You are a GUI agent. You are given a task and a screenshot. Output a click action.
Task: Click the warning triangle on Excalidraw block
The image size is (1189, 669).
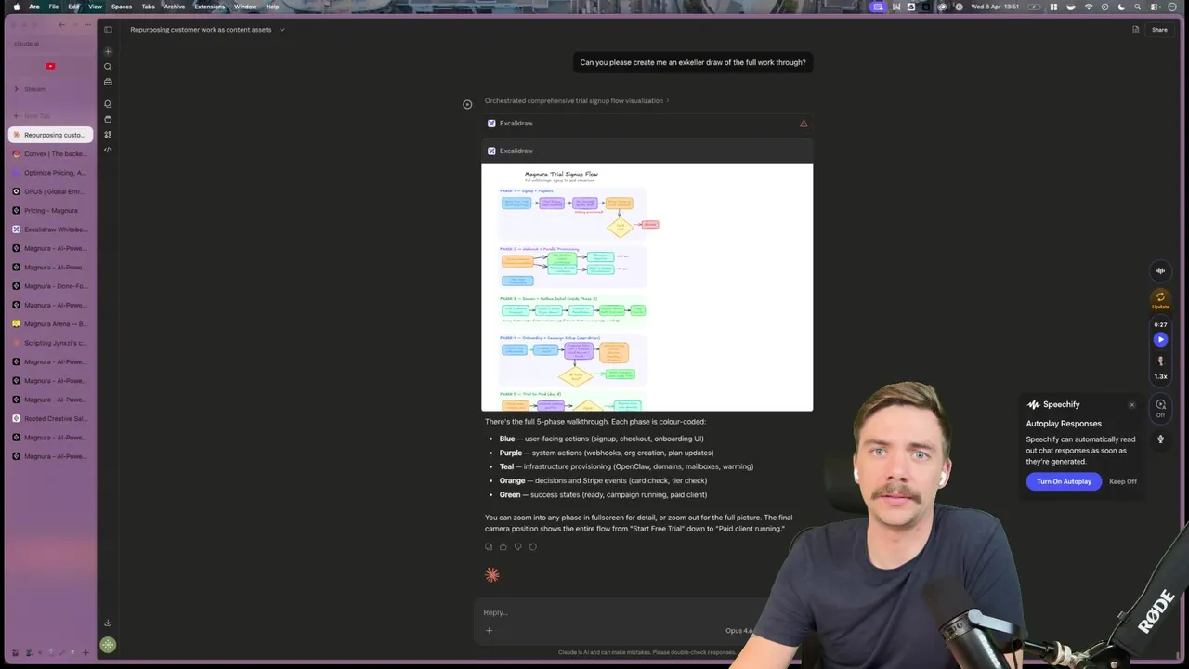pyautogui.click(x=804, y=124)
